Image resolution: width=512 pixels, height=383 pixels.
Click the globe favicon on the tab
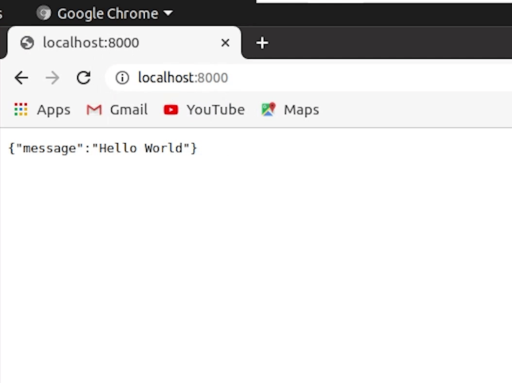pyautogui.click(x=27, y=43)
